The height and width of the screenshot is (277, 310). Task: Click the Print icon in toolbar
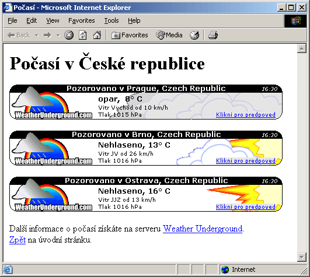[213, 35]
